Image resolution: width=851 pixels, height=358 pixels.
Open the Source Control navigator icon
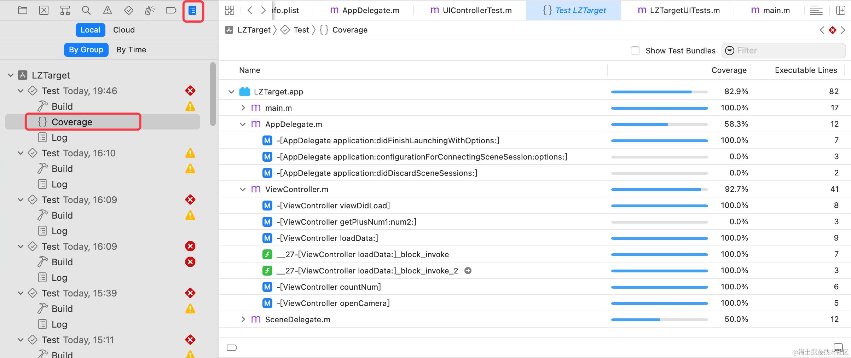coord(44,10)
